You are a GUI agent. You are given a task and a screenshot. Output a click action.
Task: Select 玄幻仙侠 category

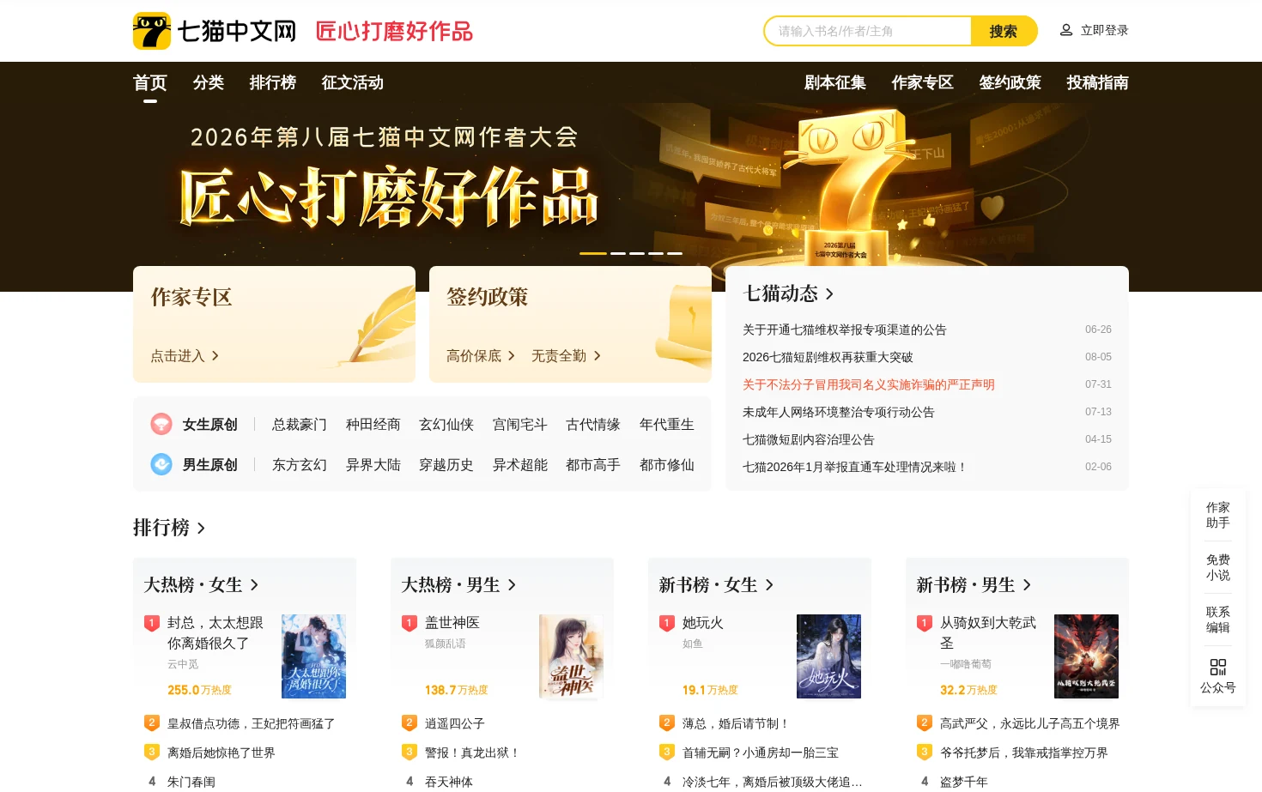[x=446, y=424]
